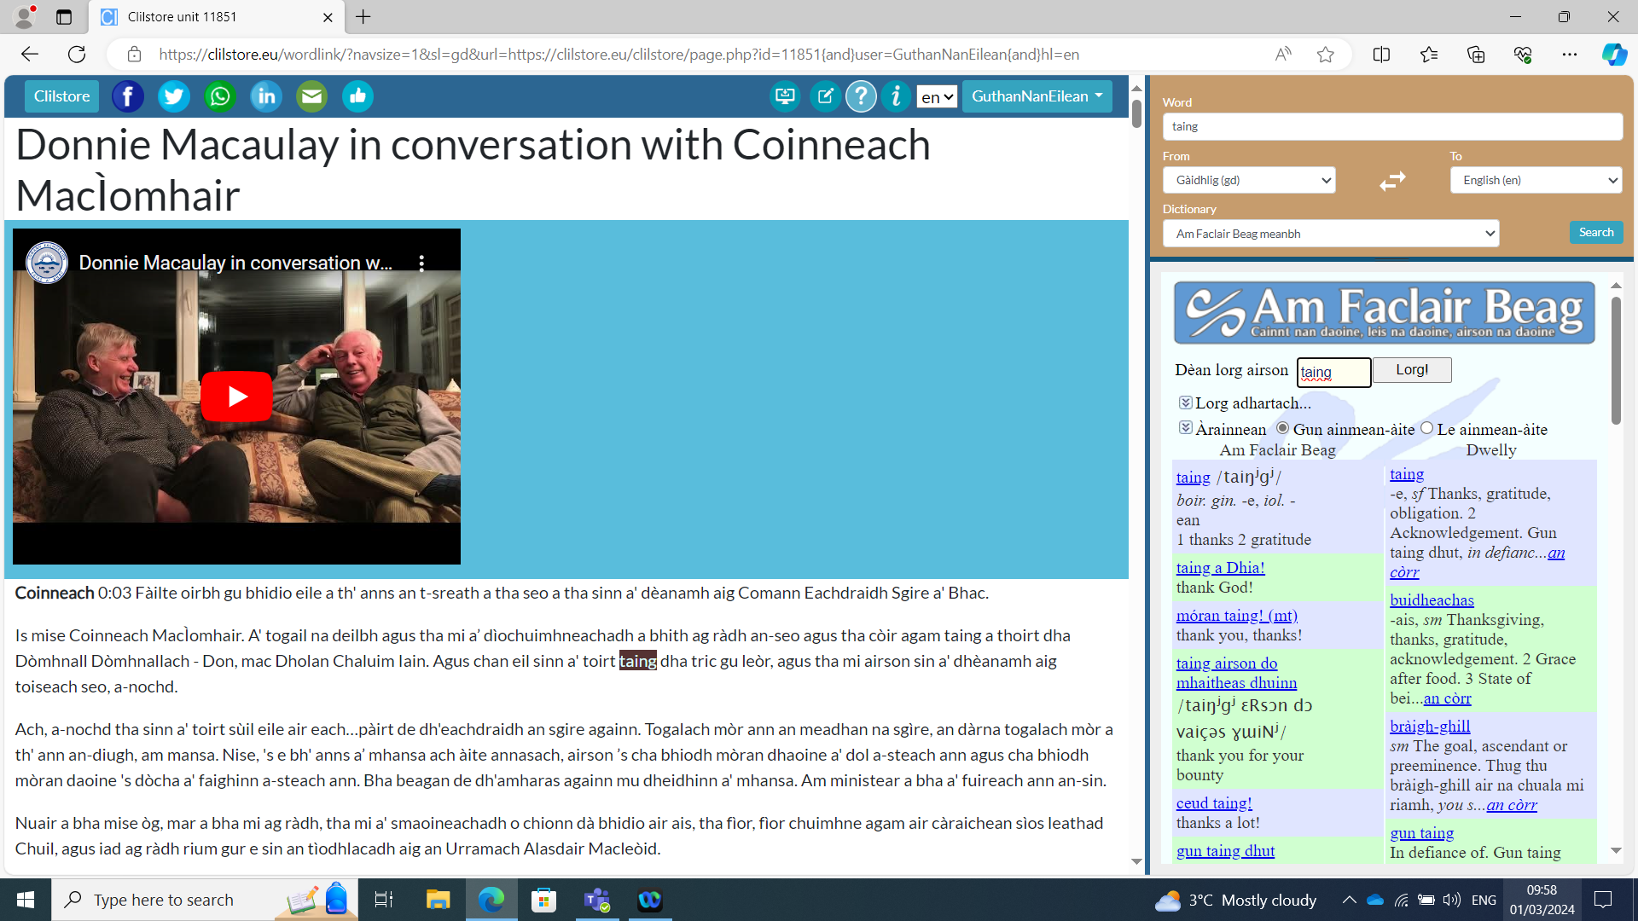Toggle the Àrainnean checkbox arrow
1638x921 pixels.
(x=1185, y=428)
